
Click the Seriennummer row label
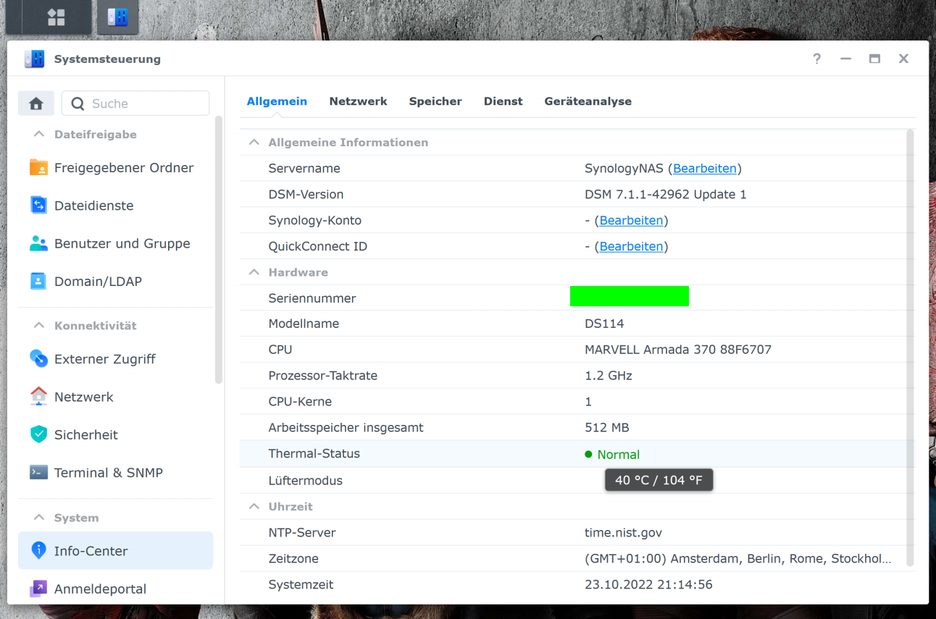point(312,298)
